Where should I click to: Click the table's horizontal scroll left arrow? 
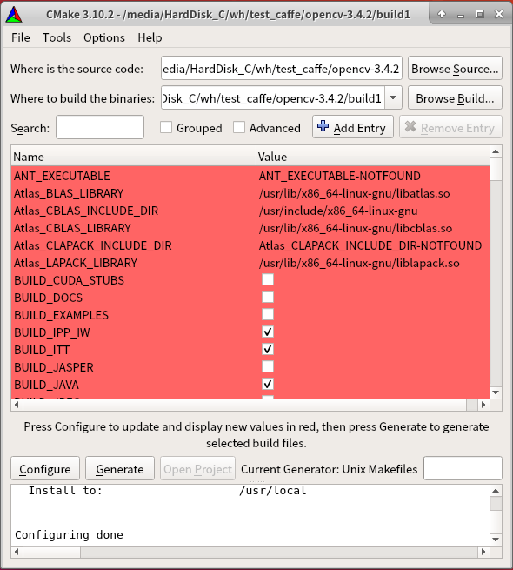coord(17,405)
